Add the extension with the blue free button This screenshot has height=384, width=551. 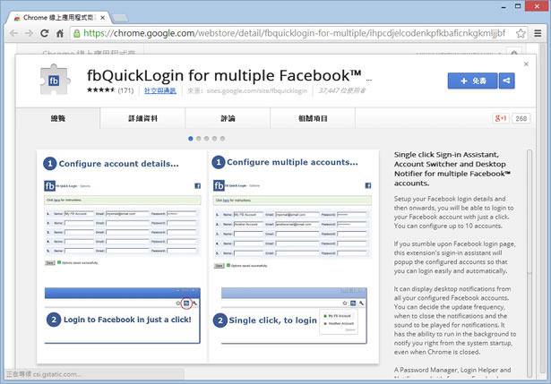[473, 81]
